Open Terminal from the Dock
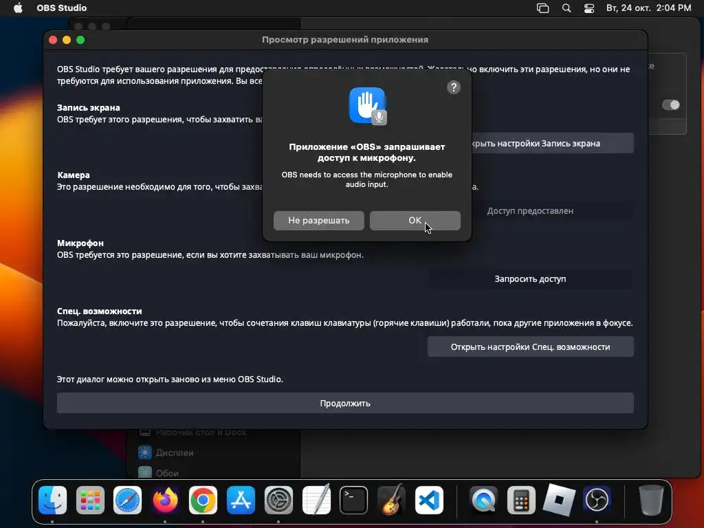 tap(354, 500)
